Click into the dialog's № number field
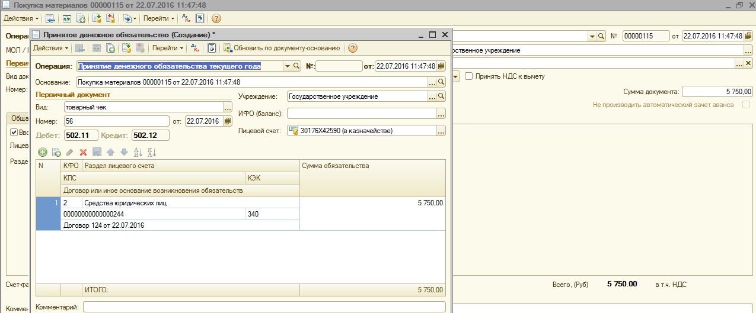The height and width of the screenshot is (313, 756). click(339, 66)
